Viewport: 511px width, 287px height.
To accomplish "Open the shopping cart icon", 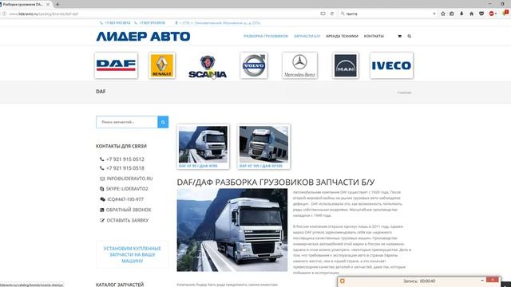I will [x=399, y=36].
